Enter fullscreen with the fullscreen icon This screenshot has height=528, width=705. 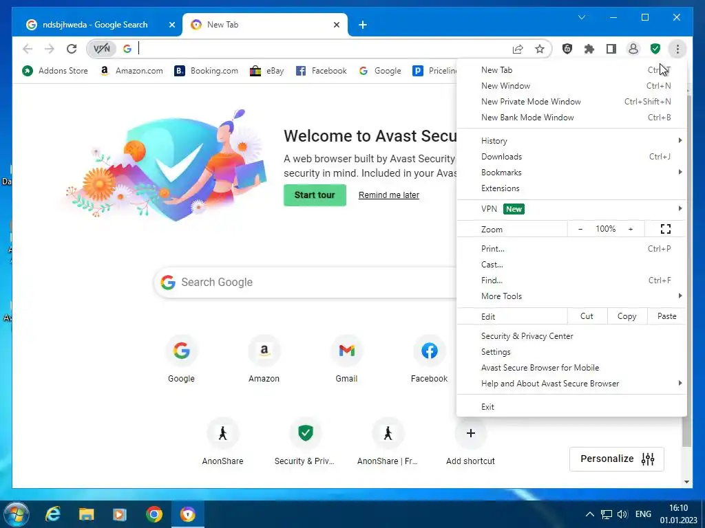coord(666,229)
